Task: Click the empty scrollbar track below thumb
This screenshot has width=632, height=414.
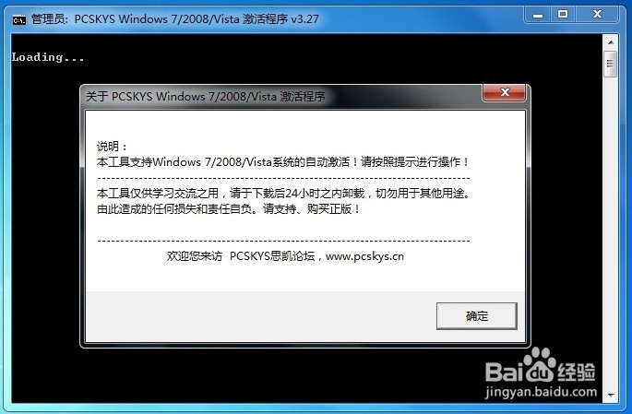Action: tap(610, 231)
